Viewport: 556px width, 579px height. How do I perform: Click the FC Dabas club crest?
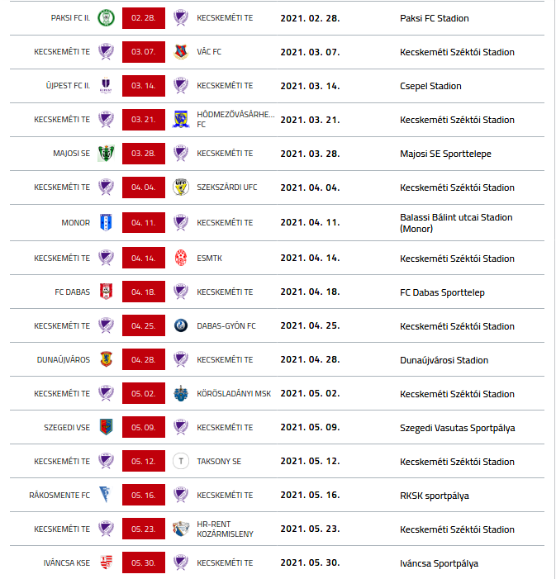(106, 292)
